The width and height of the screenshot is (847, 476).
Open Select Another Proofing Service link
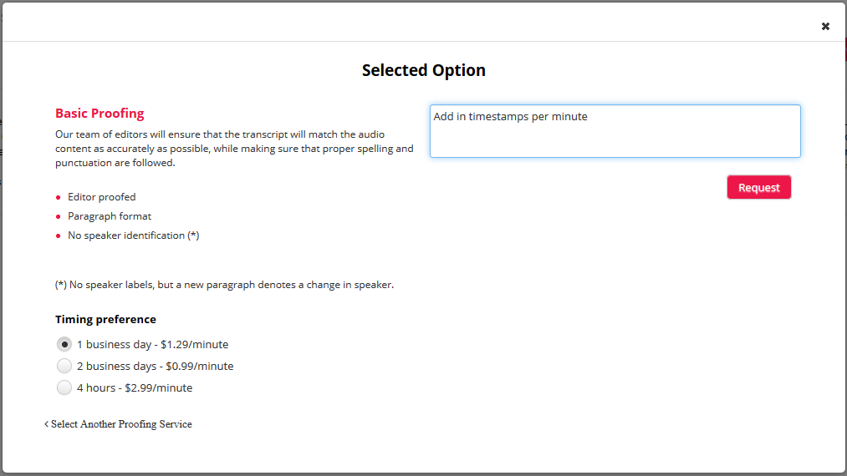point(121,424)
